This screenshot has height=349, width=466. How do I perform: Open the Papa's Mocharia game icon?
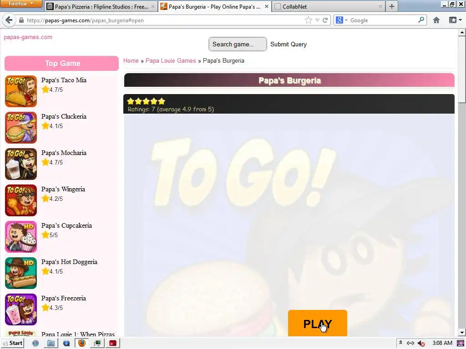21,164
